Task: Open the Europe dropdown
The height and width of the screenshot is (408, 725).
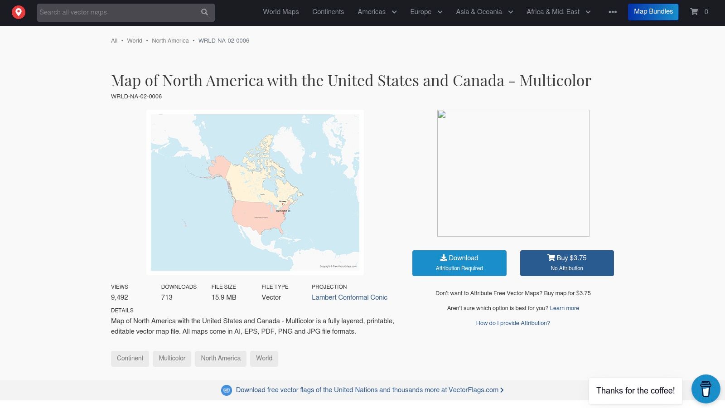Action: [x=425, y=12]
